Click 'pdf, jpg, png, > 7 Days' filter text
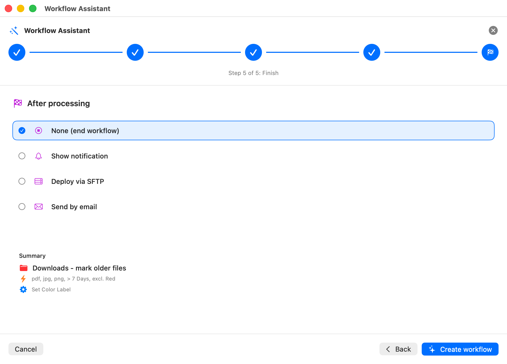The height and width of the screenshot is (364, 507). pyautogui.click(x=73, y=279)
